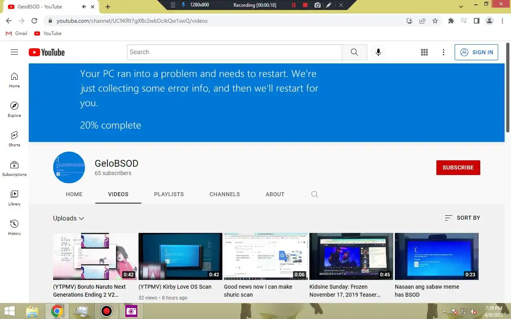The image size is (511, 319).
Task: Bookmark this page with star icon
Action: tap(435, 21)
